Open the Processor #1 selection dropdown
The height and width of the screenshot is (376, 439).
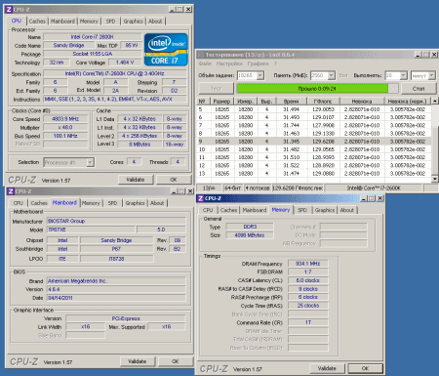tap(90, 162)
